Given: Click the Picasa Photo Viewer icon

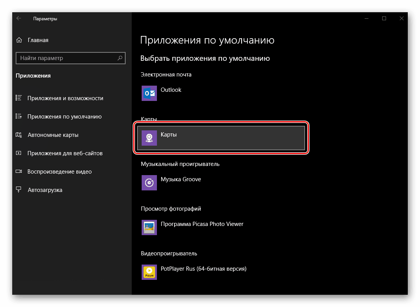Looking at the screenshot, I should pos(149,227).
